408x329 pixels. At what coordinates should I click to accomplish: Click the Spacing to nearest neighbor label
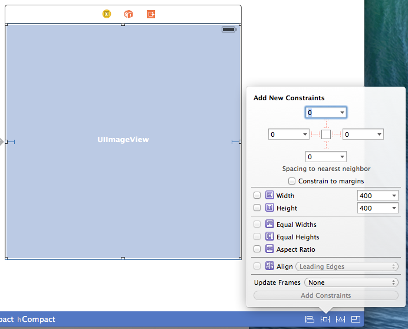coord(326,169)
